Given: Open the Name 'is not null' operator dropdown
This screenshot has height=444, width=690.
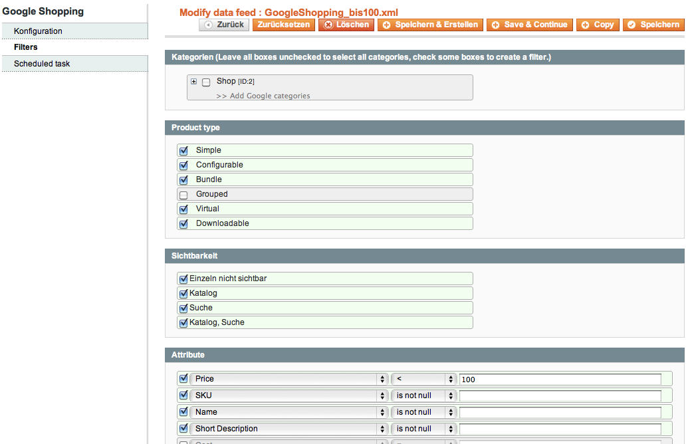Looking at the screenshot, I should [x=423, y=412].
